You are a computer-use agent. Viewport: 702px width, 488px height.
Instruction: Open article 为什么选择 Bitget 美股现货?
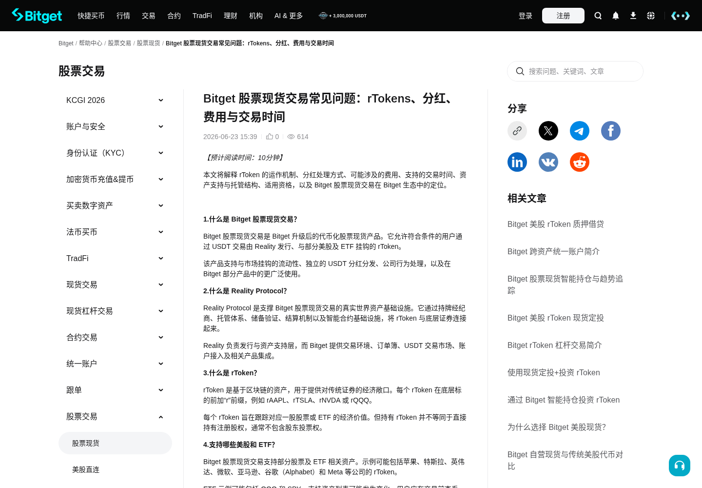coord(557,427)
